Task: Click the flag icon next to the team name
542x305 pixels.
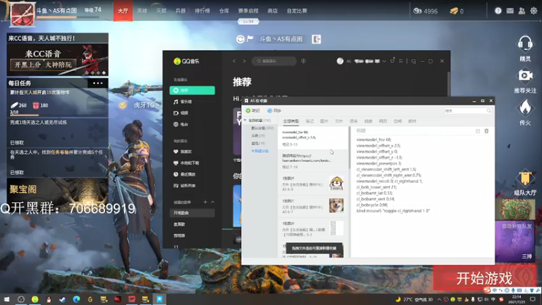Action: coord(250,39)
